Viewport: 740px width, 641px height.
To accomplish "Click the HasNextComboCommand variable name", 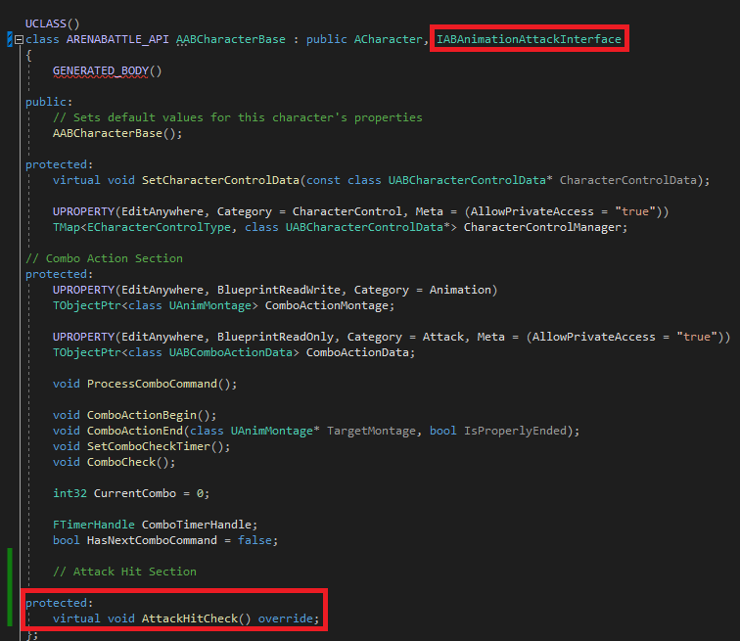I will (152, 540).
